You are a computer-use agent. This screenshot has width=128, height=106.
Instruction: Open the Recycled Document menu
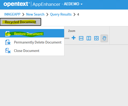pos(21,22)
